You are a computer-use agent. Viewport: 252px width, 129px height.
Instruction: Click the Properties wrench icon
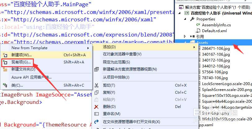point(192,19)
